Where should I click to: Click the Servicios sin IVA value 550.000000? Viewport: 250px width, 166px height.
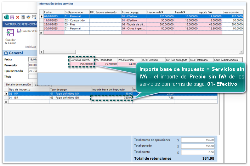click(82, 64)
